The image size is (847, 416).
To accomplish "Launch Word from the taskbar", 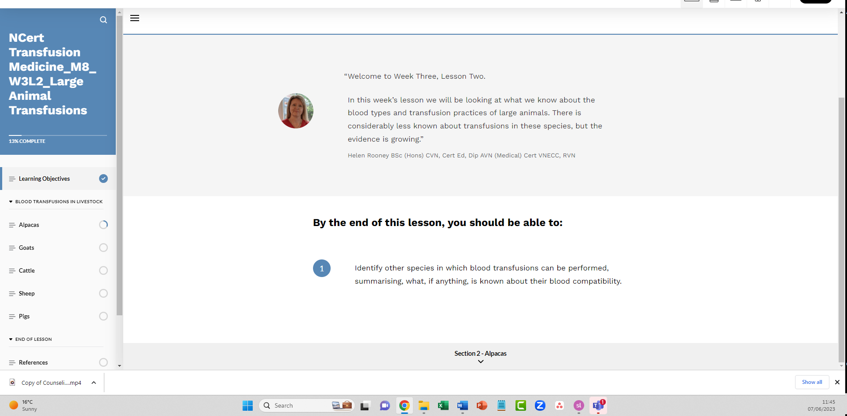I will [463, 405].
